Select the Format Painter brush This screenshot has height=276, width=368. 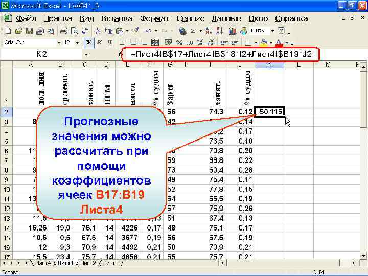point(135,31)
